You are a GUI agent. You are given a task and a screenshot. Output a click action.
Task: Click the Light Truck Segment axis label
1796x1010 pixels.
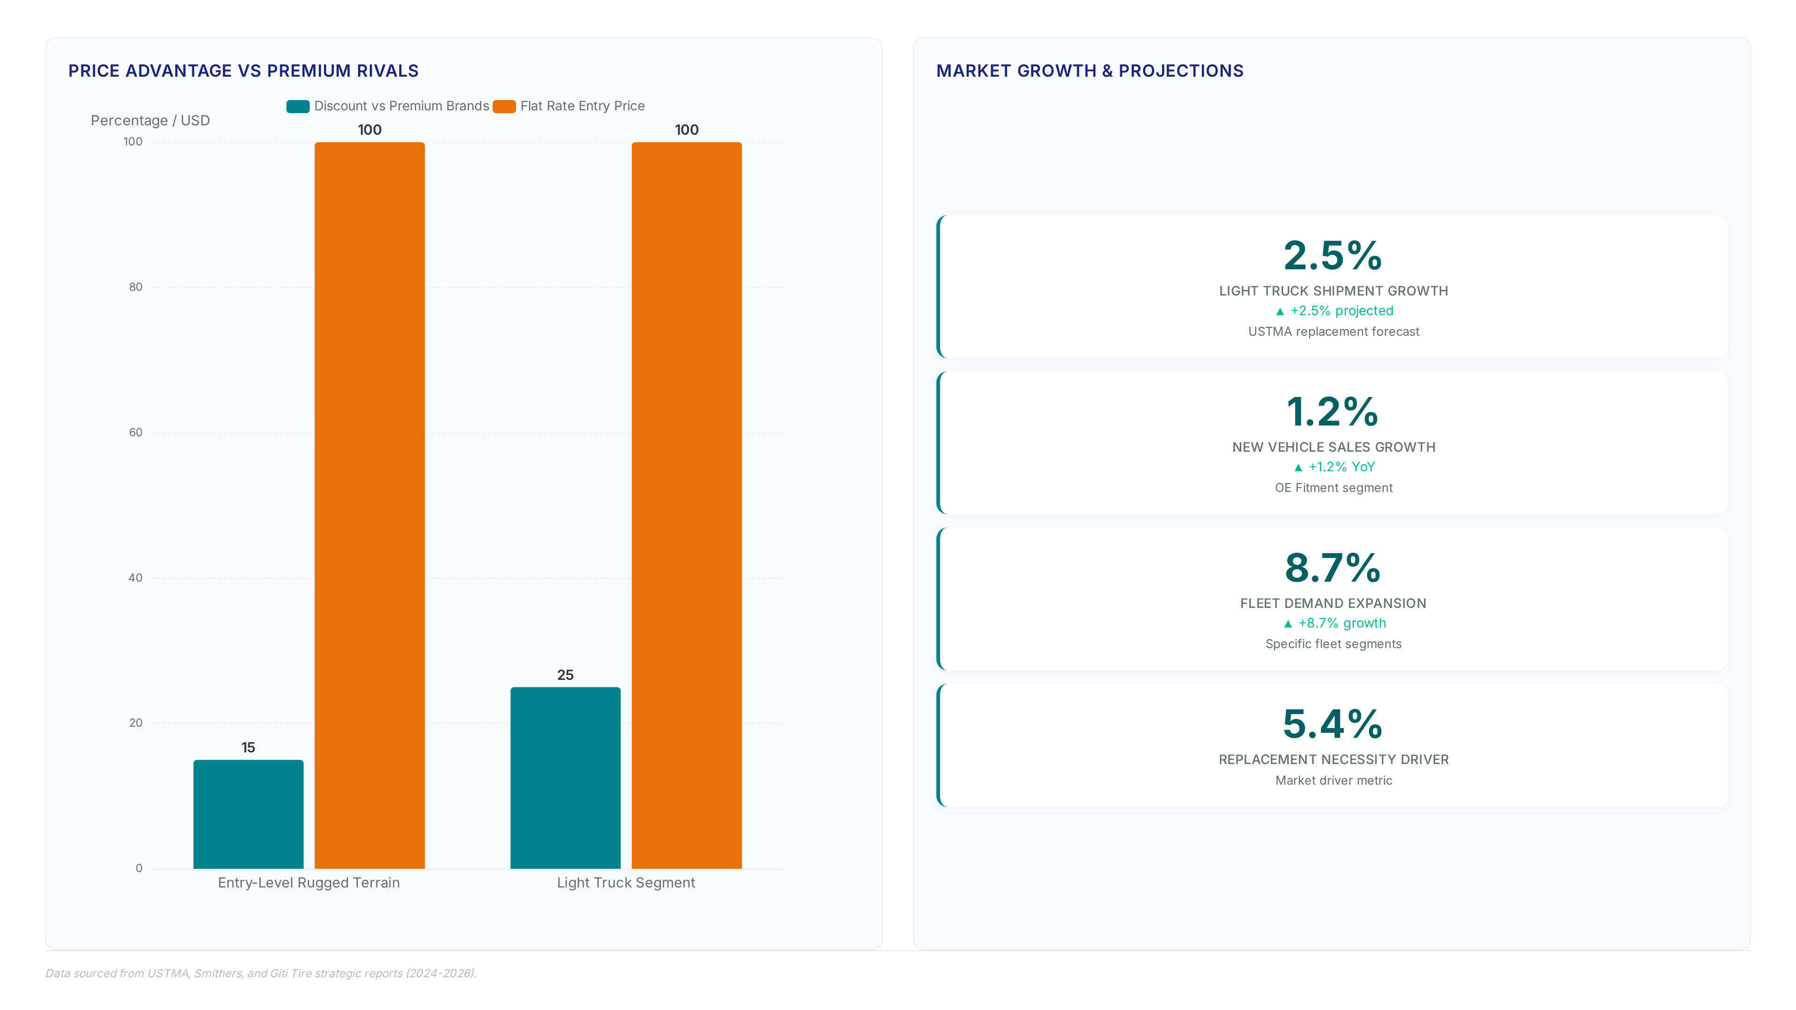(x=626, y=883)
